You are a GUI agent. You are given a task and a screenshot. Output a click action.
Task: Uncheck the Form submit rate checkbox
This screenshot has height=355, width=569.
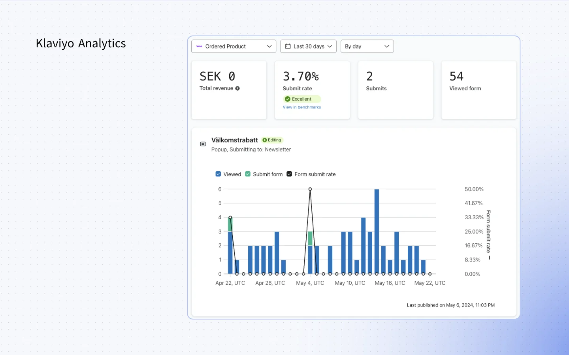pyautogui.click(x=289, y=174)
